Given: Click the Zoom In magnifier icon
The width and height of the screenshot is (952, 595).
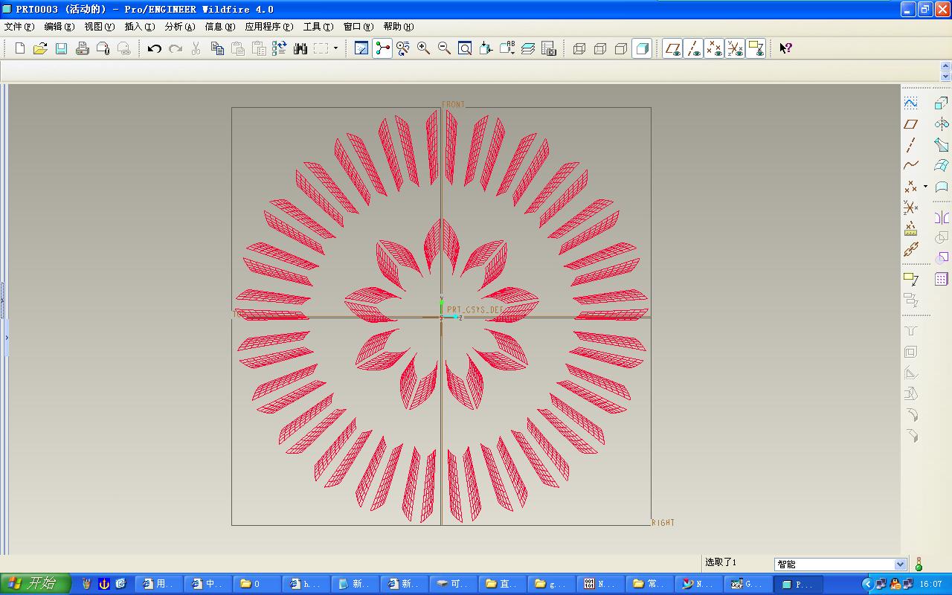Looking at the screenshot, I should 424,48.
